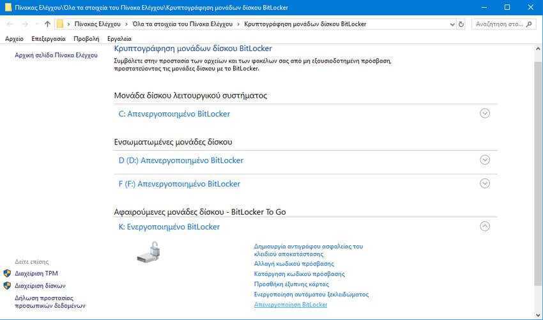Click K: Ενεργοποιημένο BitLocker link
Viewport: 543px width, 320px height.
[169, 227]
